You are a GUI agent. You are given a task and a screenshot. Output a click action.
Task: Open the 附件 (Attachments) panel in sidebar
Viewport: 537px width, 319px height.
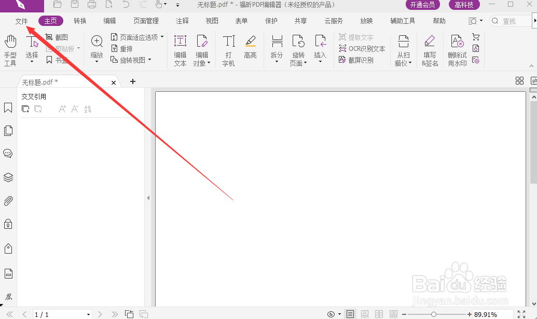click(8, 201)
